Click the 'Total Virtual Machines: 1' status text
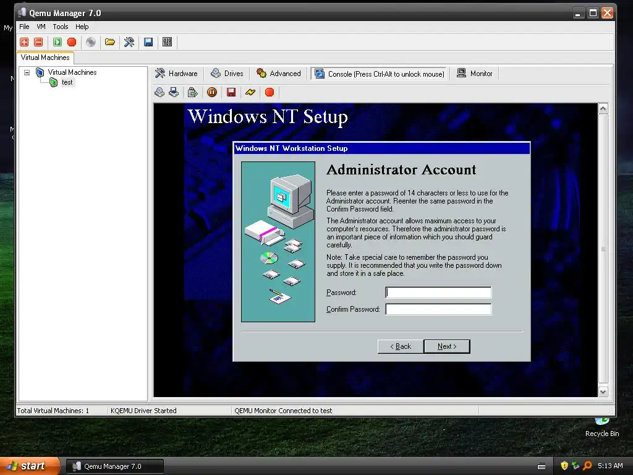Viewport: 633px width, 475px height. pyautogui.click(x=53, y=411)
